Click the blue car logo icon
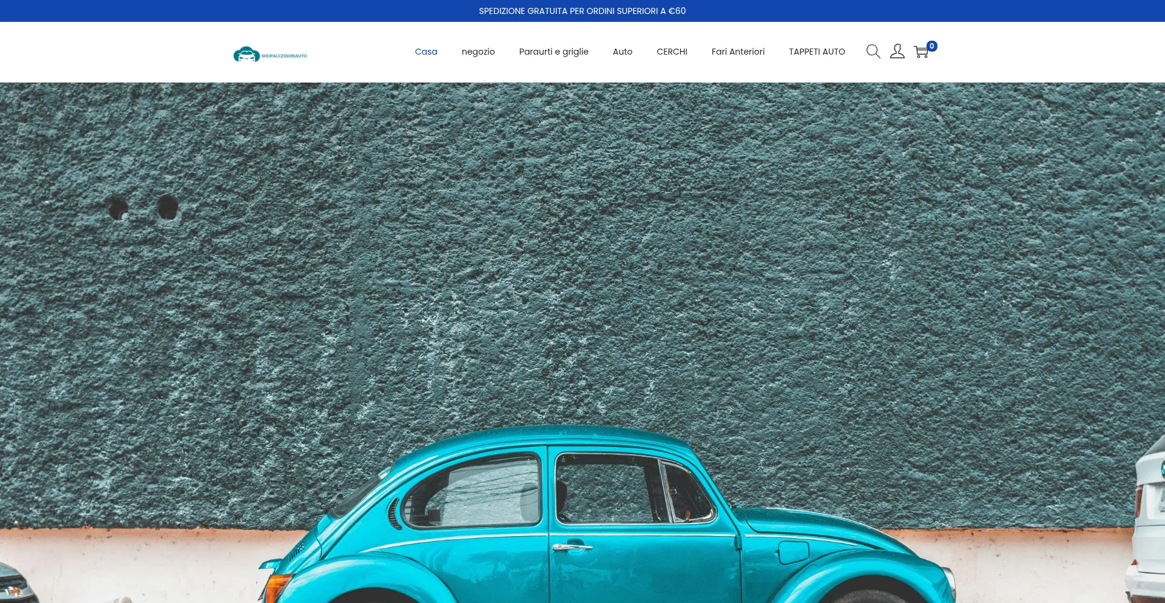The height and width of the screenshot is (603, 1165). pos(246,55)
